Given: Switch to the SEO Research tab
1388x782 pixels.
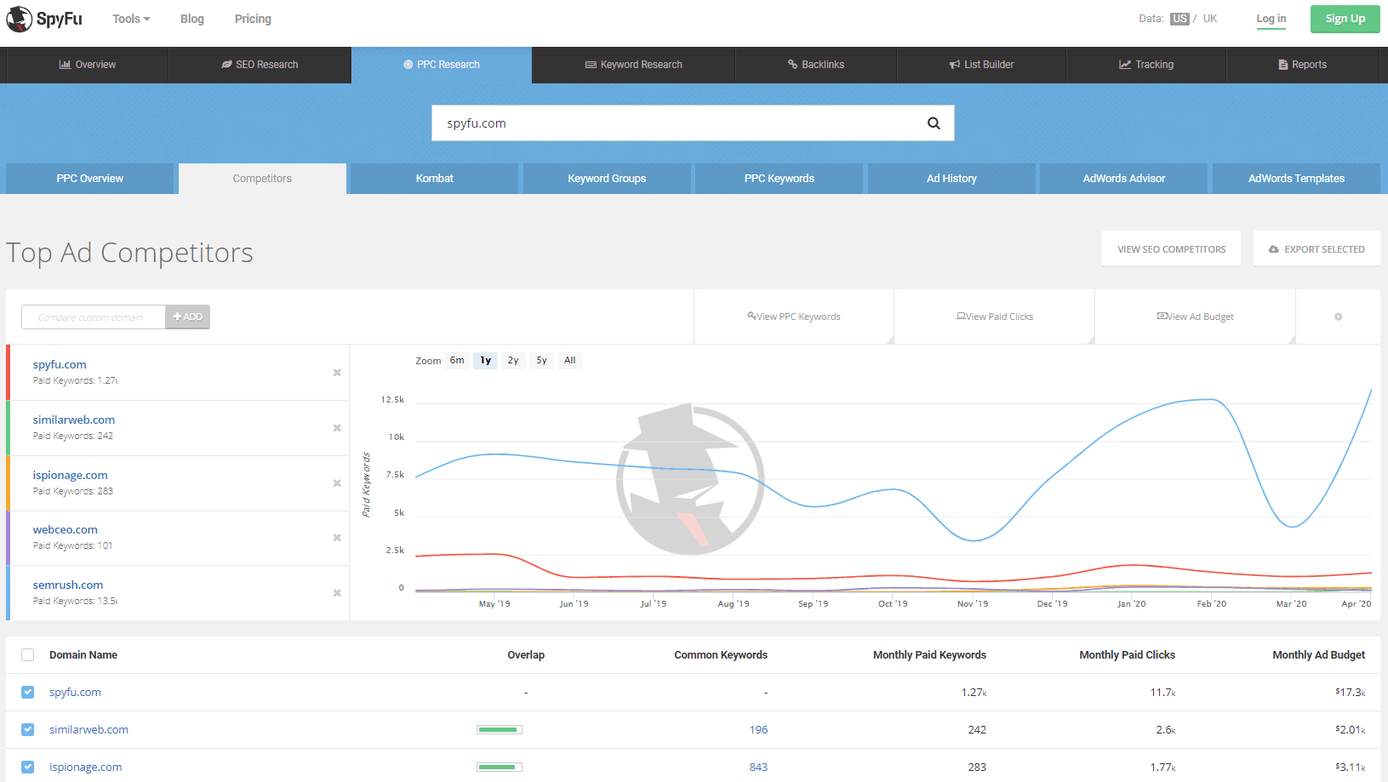Looking at the screenshot, I should pyautogui.click(x=260, y=64).
